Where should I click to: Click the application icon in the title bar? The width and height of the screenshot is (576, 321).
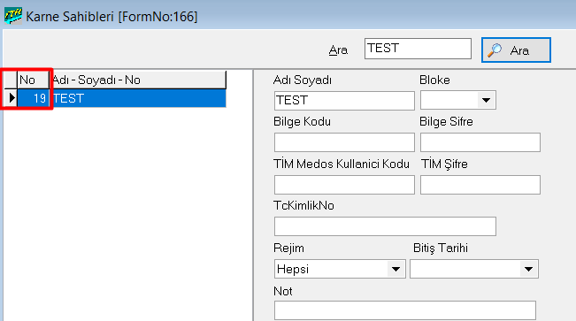click(x=13, y=16)
